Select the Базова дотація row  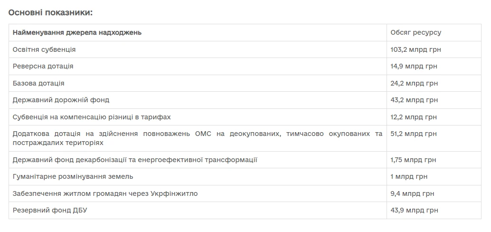(245, 83)
